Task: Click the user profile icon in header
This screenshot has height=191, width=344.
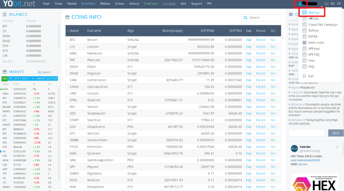Action: pyautogui.click(x=300, y=4)
